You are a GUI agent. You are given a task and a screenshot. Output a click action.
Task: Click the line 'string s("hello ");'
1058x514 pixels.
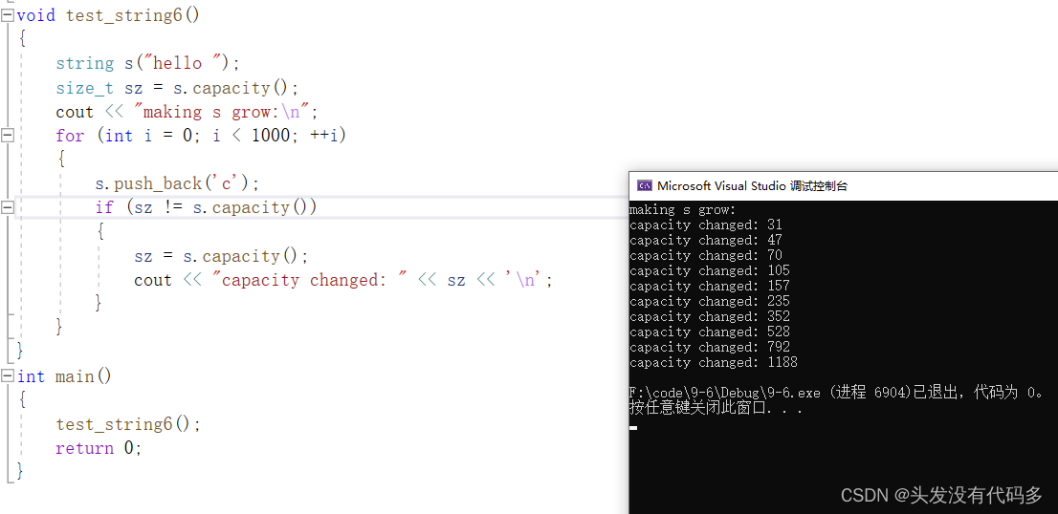(x=147, y=63)
